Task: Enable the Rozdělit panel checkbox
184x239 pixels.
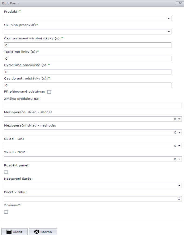Action: [x=6, y=172]
